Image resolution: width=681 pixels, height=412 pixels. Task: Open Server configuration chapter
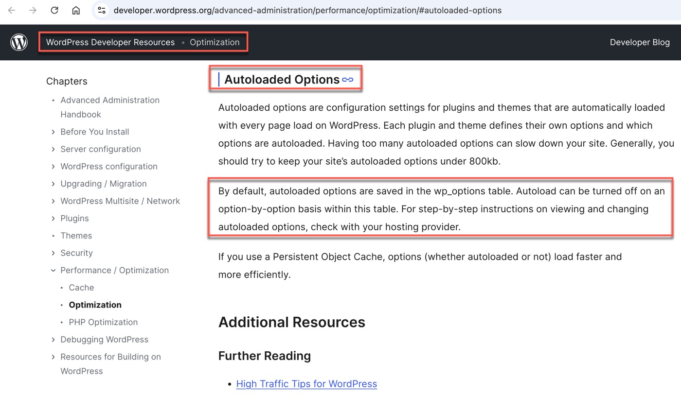(101, 149)
